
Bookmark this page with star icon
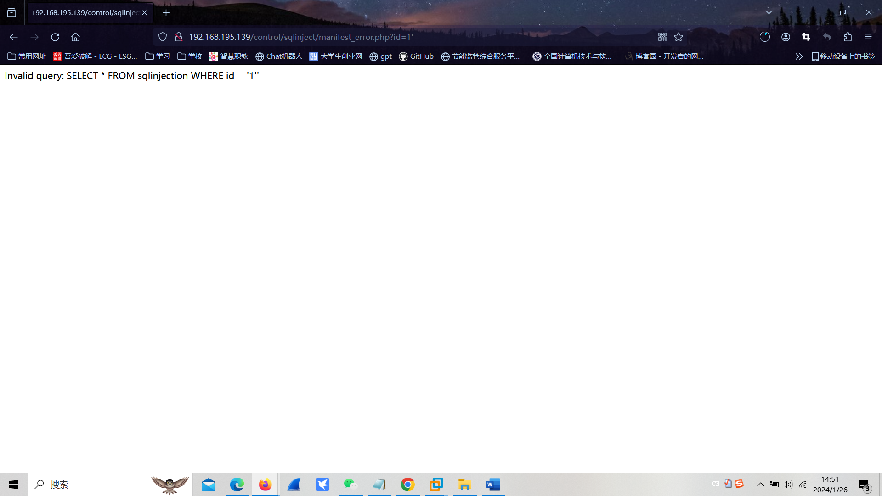[x=678, y=37]
